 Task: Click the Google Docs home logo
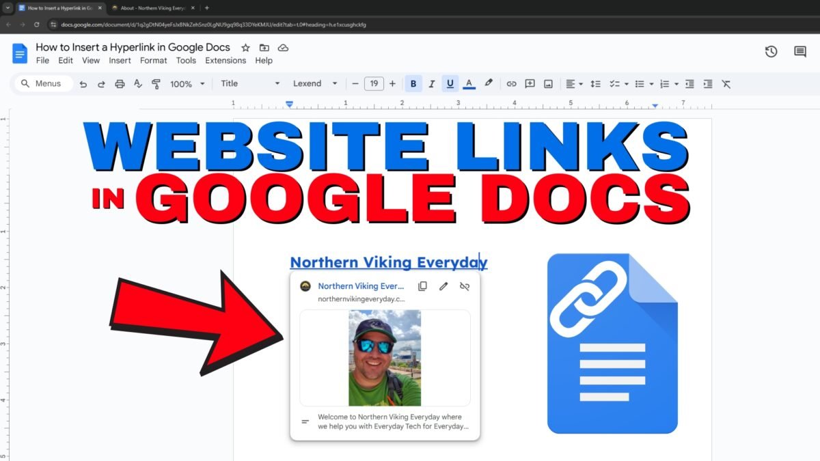[x=20, y=53]
